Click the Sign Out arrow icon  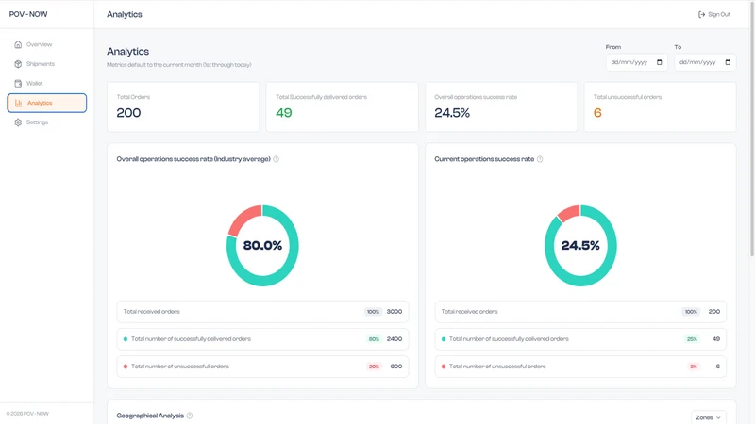pos(701,14)
